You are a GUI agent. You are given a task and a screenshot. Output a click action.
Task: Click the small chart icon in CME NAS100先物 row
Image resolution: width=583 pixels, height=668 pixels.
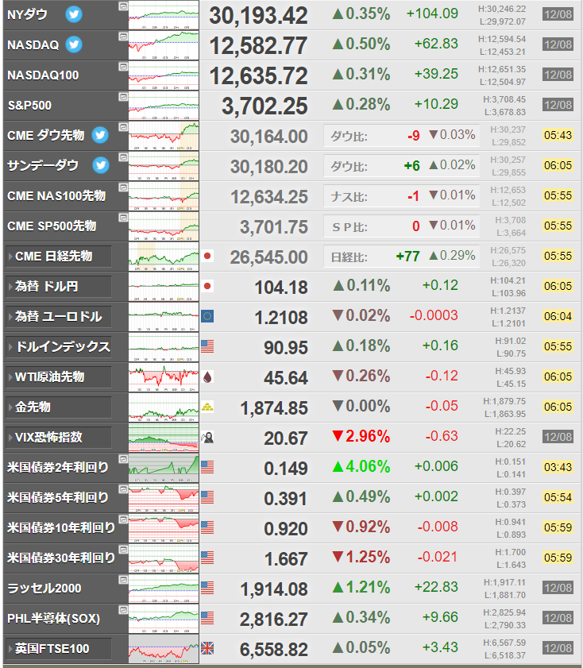(x=123, y=187)
